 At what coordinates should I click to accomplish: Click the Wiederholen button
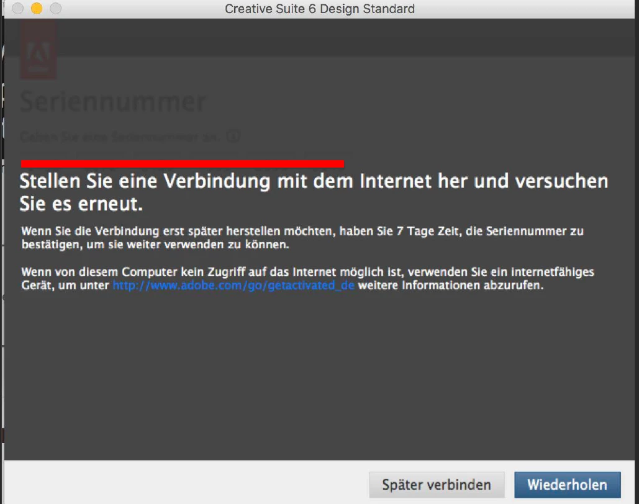pyautogui.click(x=568, y=484)
